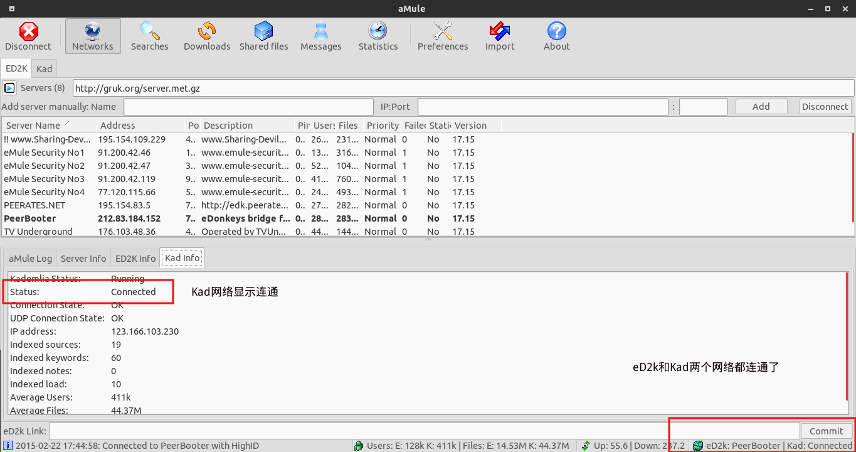Click the info icon in status bar
Image resolution: width=856 pixels, height=452 pixels.
coord(8,446)
